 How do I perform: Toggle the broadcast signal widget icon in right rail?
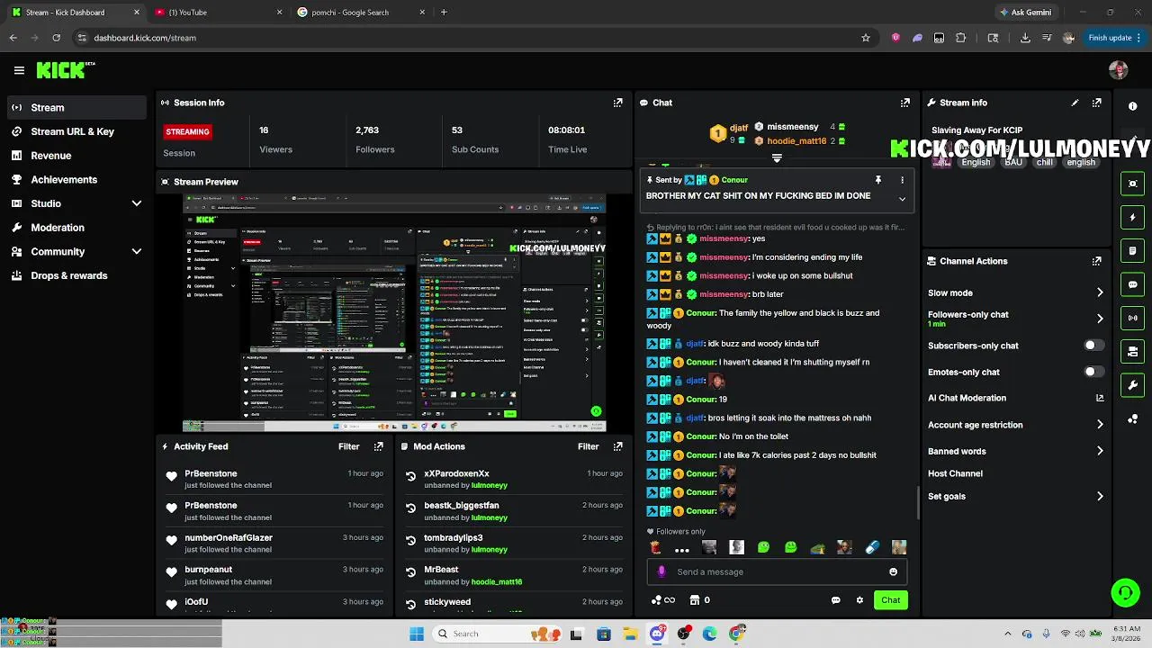(1132, 318)
